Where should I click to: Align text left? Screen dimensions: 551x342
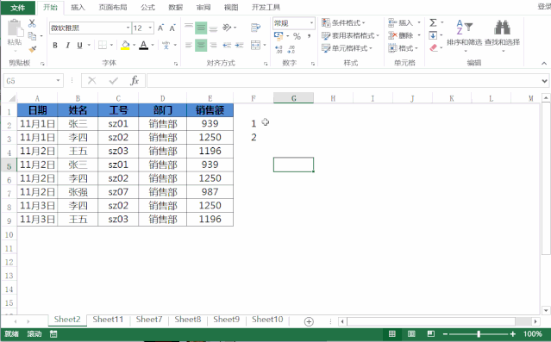point(189,46)
